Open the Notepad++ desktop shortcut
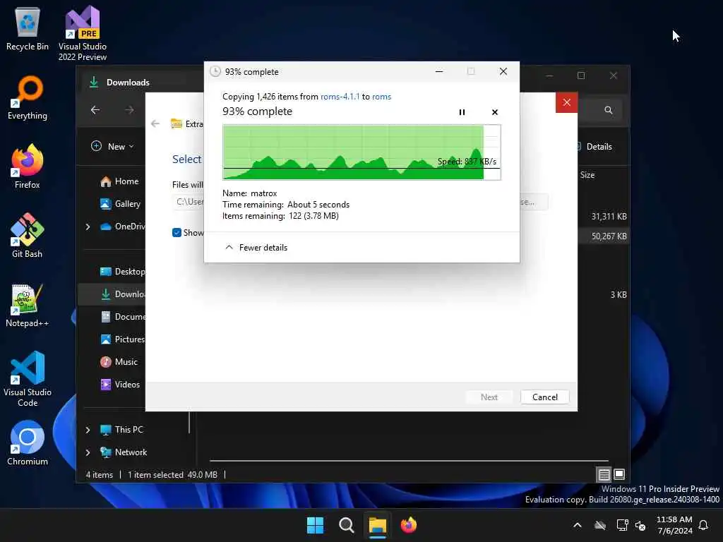This screenshot has width=723, height=542. point(28,305)
